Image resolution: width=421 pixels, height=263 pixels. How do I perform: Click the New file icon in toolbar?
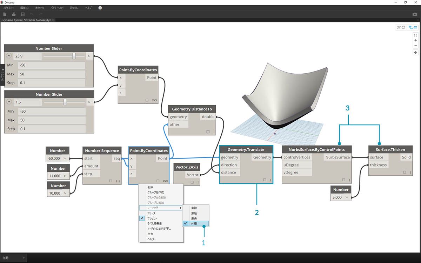[x=5, y=14]
